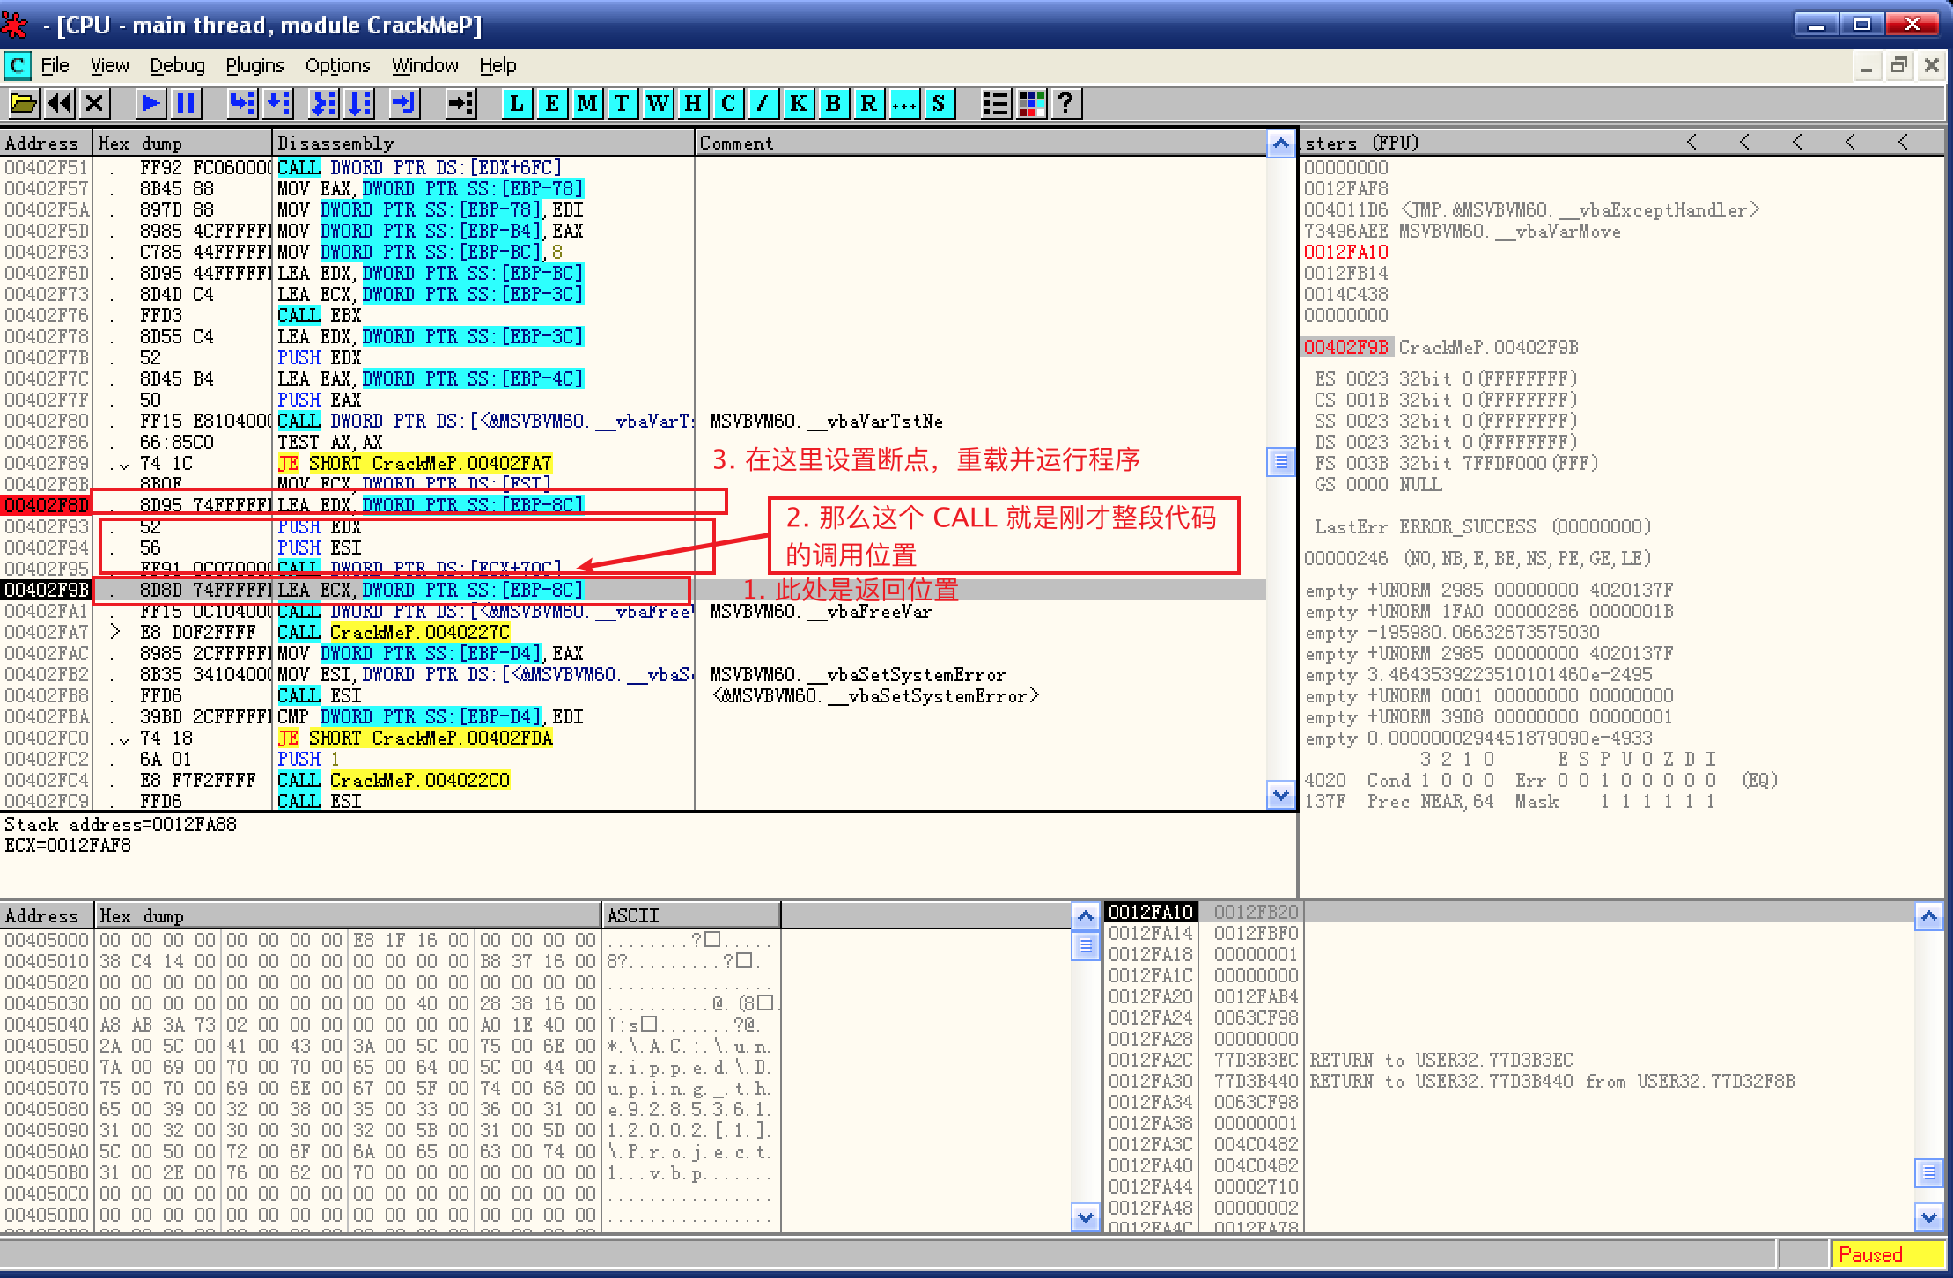This screenshot has height=1278, width=1953.
Task: Click the Open file toolbar icon
Action: (24, 104)
